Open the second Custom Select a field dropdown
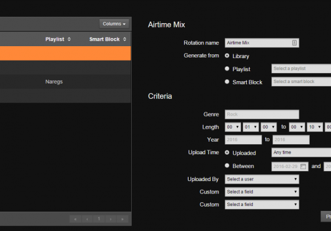Screen dimensions: 331x231 pos(262,204)
